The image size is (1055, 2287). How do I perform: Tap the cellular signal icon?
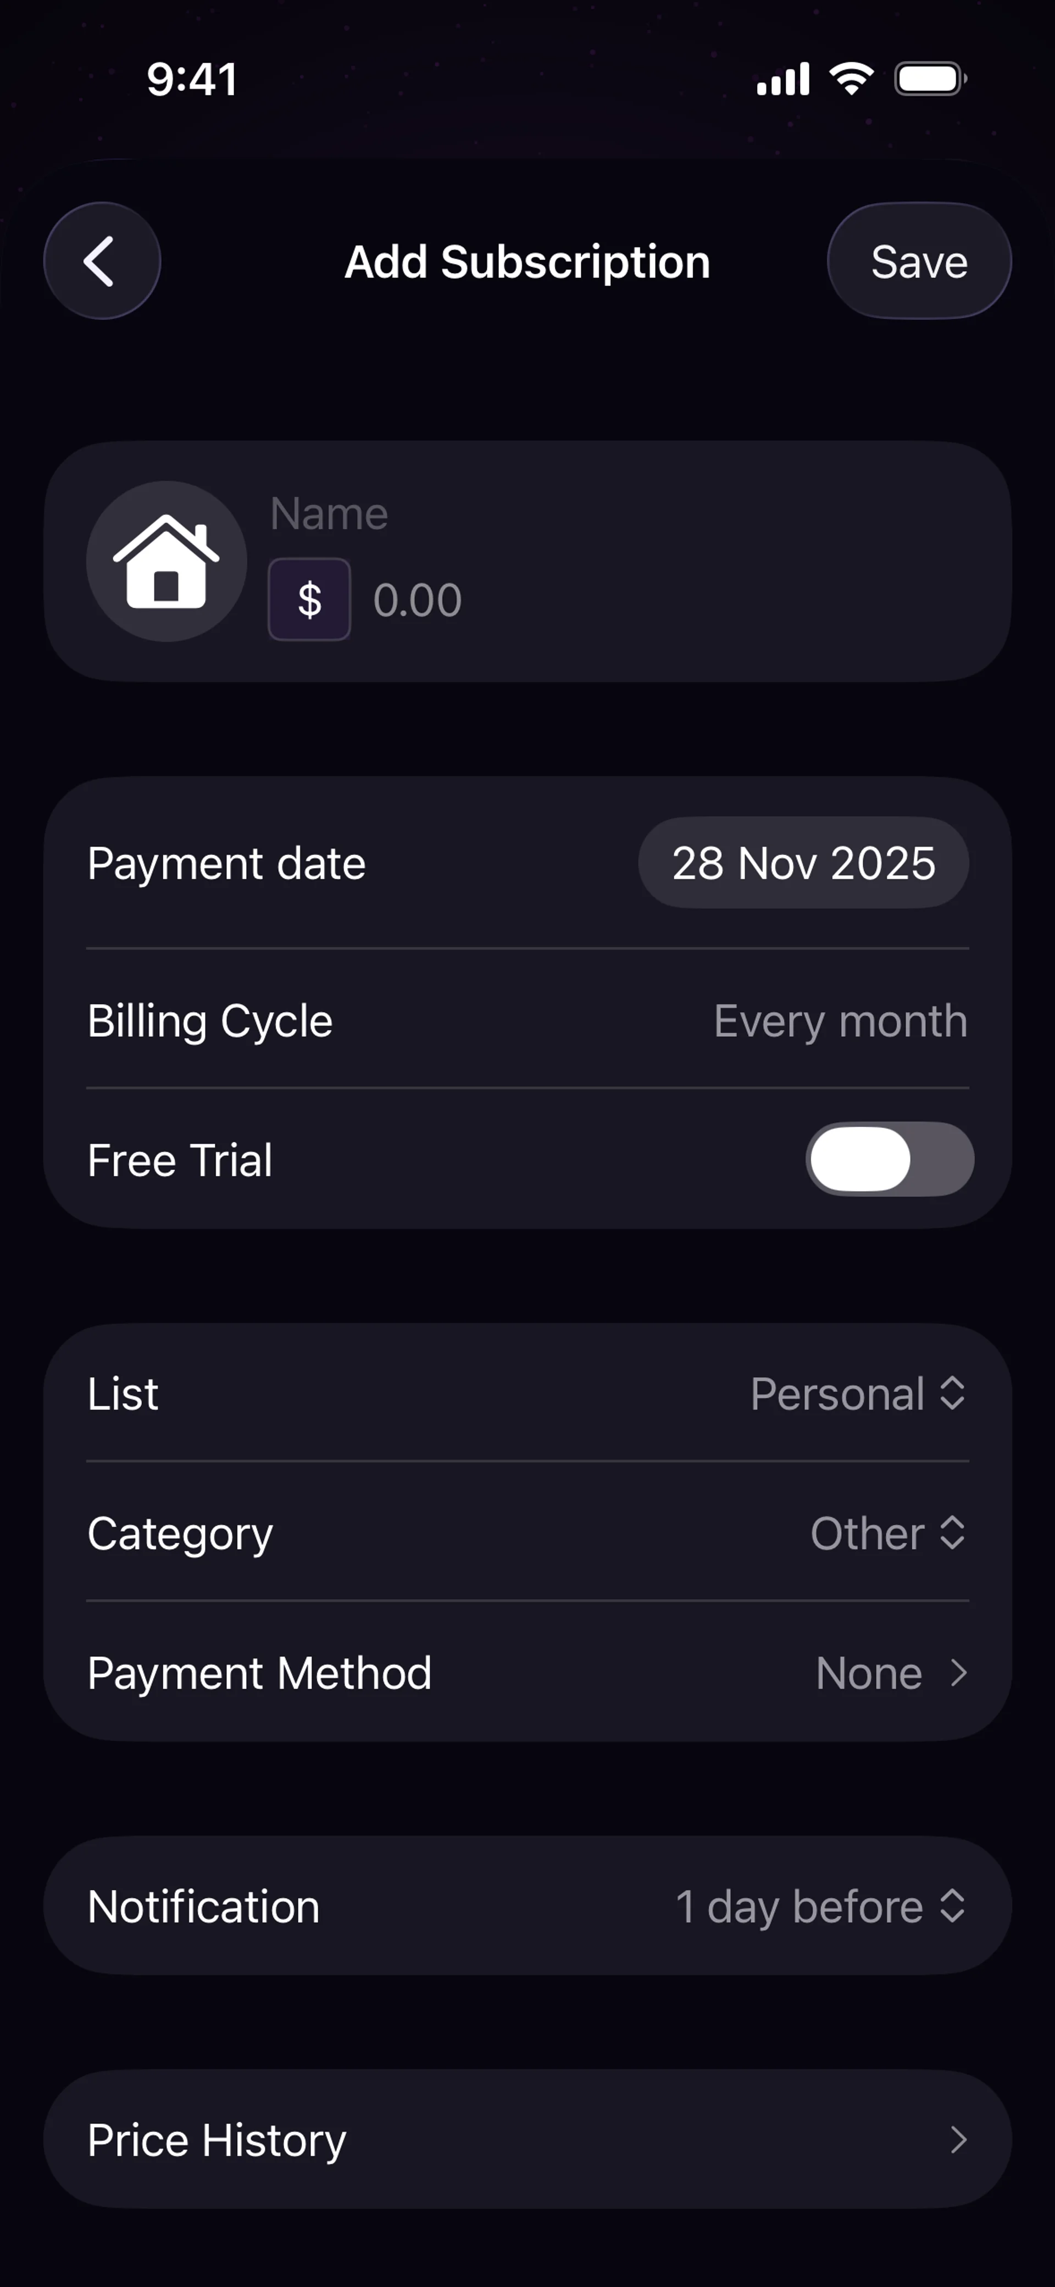coord(782,79)
